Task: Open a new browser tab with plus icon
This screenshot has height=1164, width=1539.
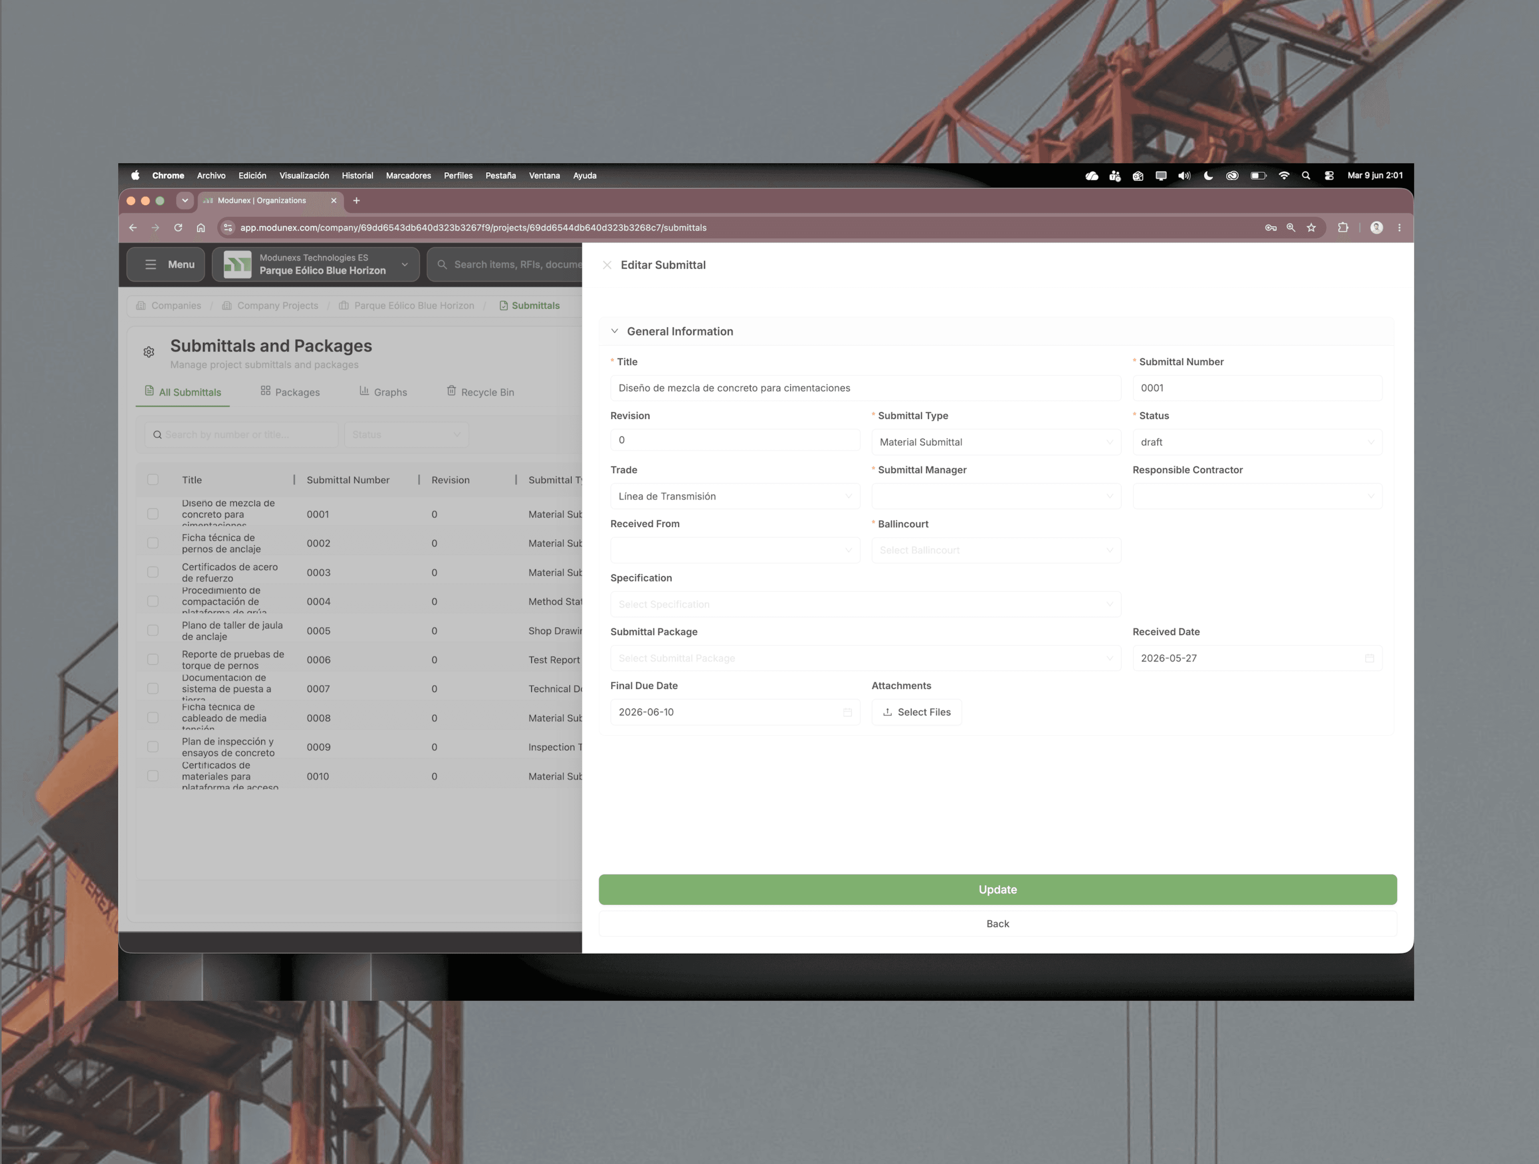Action: [x=356, y=200]
